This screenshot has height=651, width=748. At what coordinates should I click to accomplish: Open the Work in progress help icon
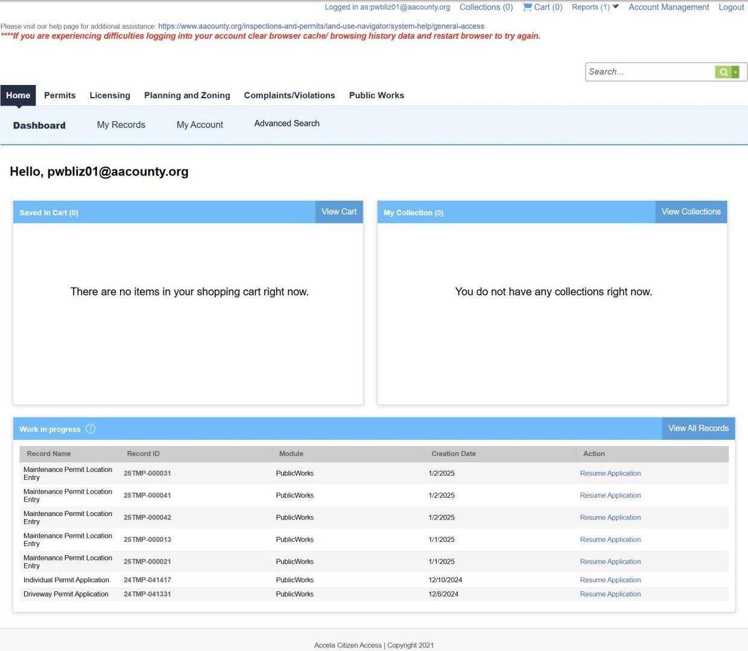coord(90,429)
